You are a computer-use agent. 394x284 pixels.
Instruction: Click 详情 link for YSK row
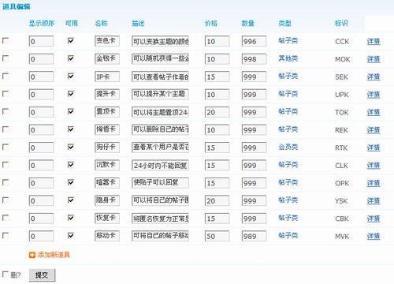pyautogui.click(x=374, y=201)
